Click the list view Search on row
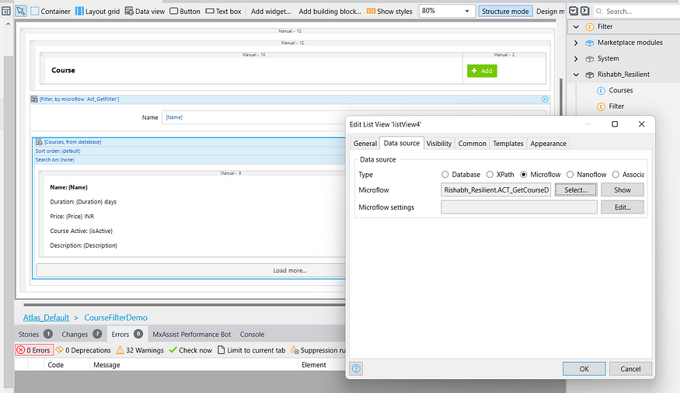Image resolution: width=680 pixels, height=393 pixels. [189, 160]
